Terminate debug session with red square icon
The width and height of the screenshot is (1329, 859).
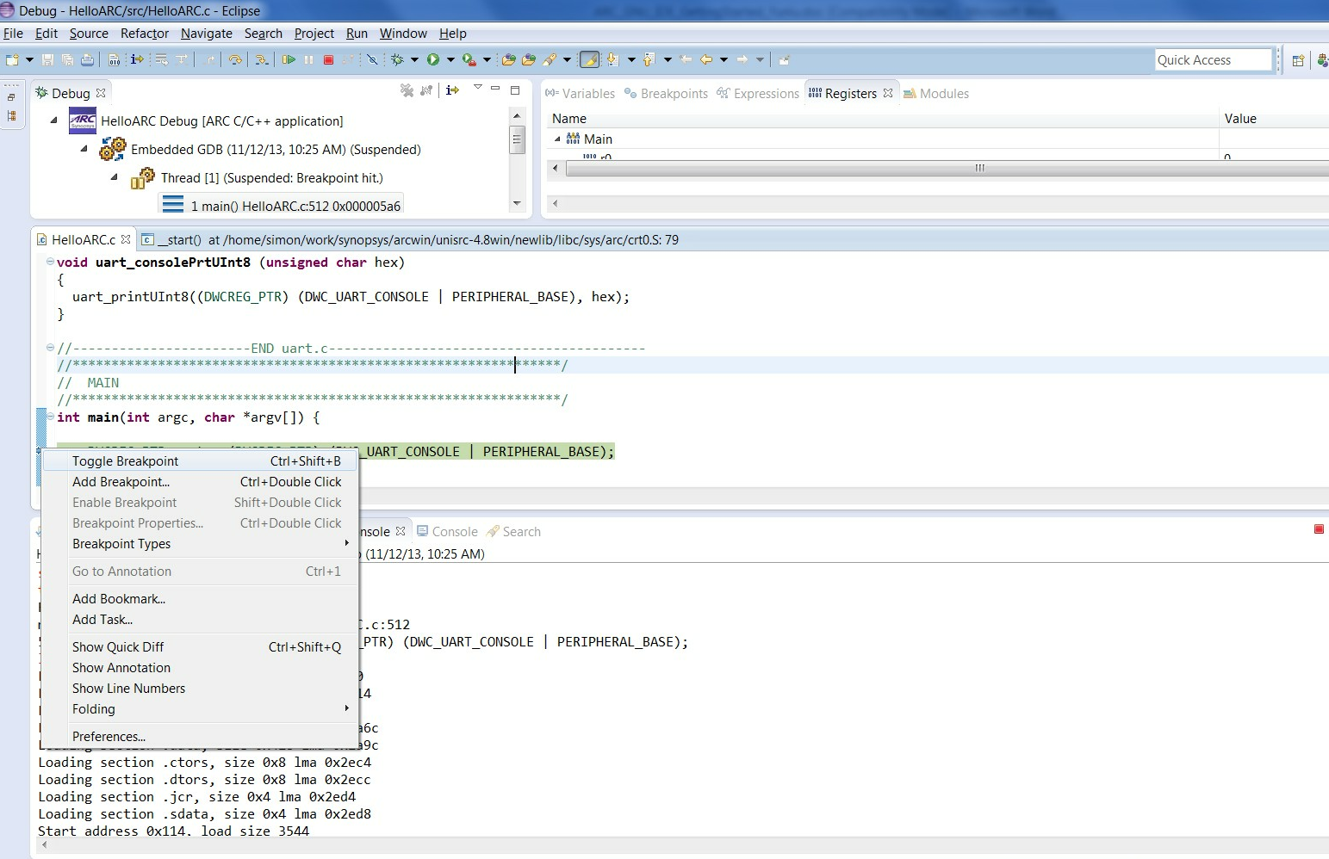click(328, 59)
